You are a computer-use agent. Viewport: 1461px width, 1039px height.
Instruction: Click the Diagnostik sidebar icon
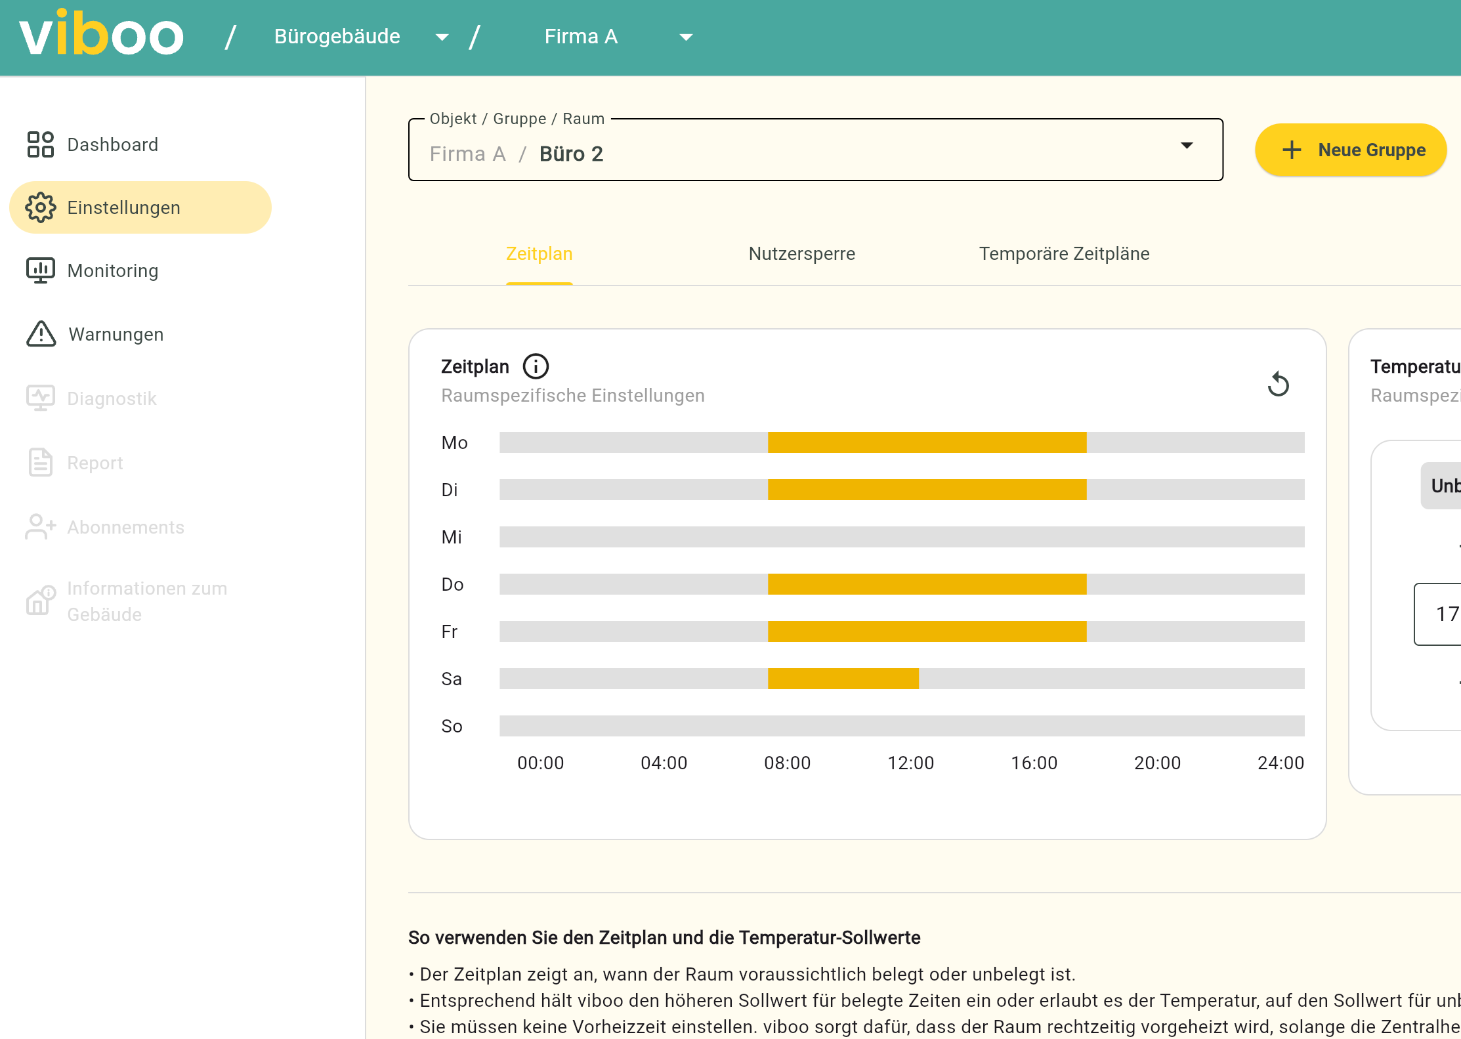click(x=40, y=398)
